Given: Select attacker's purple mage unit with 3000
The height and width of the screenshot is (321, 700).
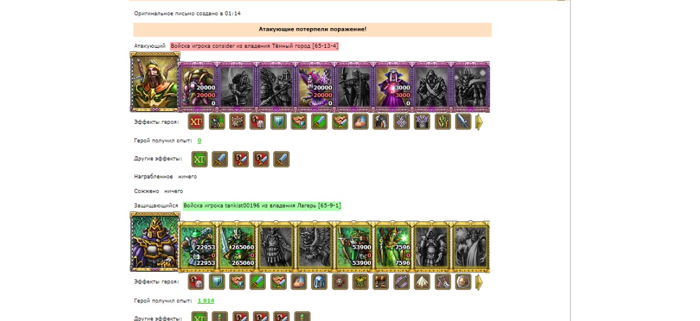Looking at the screenshot, I should click(x=393, y=87).
